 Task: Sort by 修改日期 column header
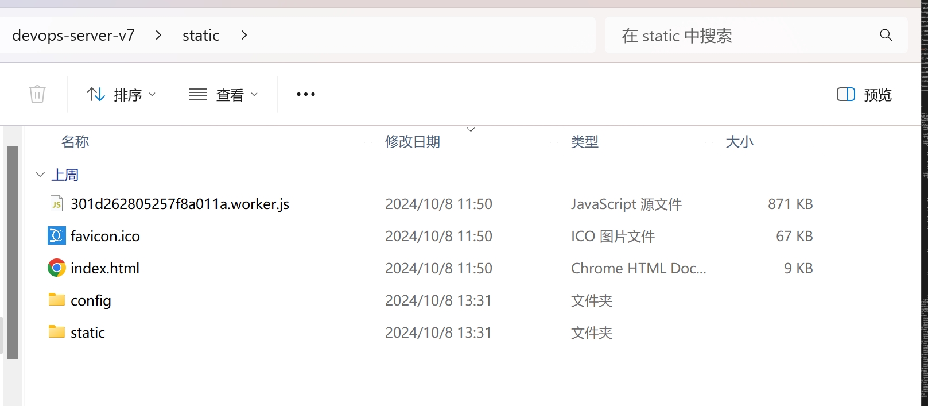coord(413,142)
